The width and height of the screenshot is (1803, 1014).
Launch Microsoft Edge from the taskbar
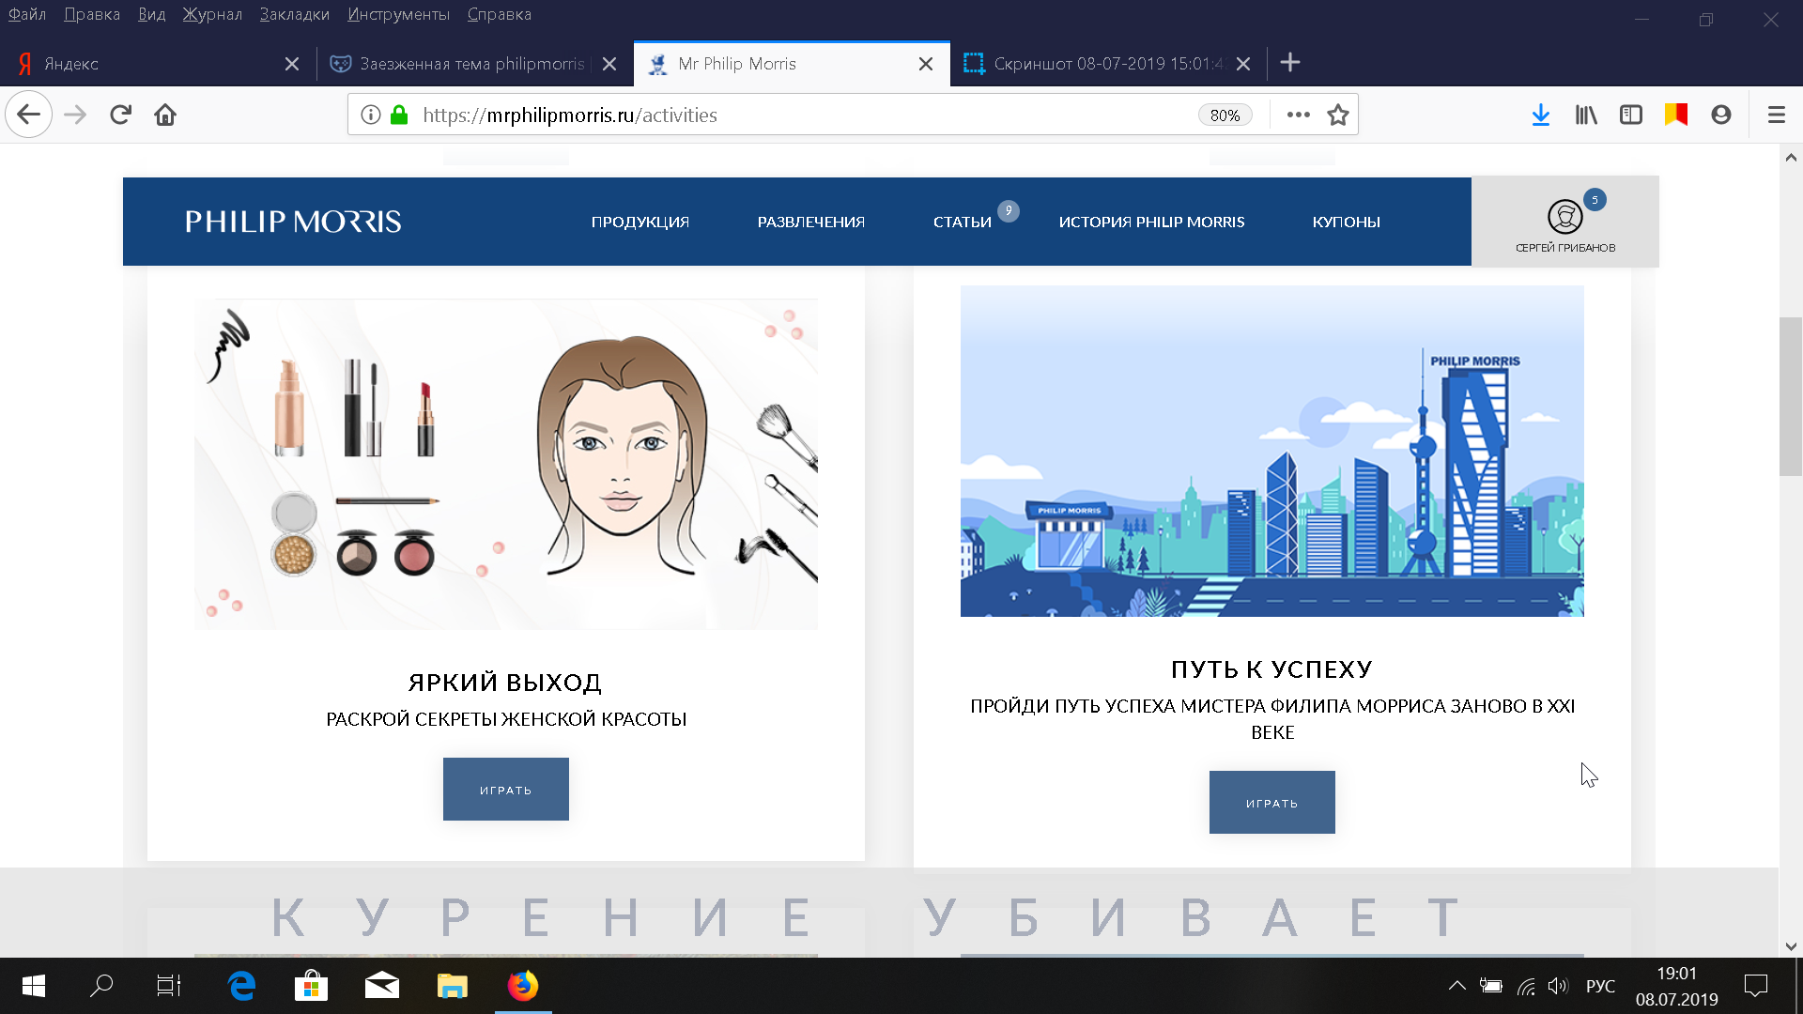(x=241, y=986)
